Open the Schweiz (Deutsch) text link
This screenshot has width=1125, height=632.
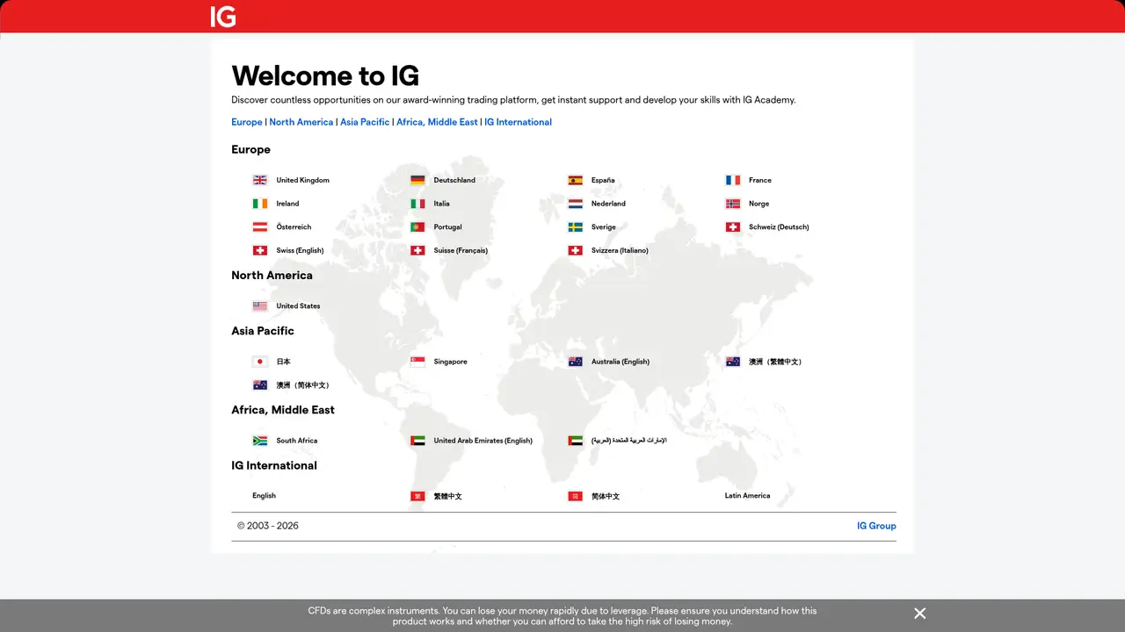pyautogui.click(x=779, y=226)
